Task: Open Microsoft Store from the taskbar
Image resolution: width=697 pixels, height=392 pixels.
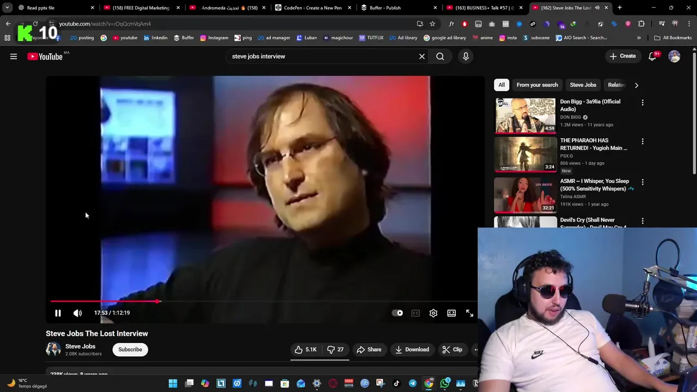Action: pos(285,383)
